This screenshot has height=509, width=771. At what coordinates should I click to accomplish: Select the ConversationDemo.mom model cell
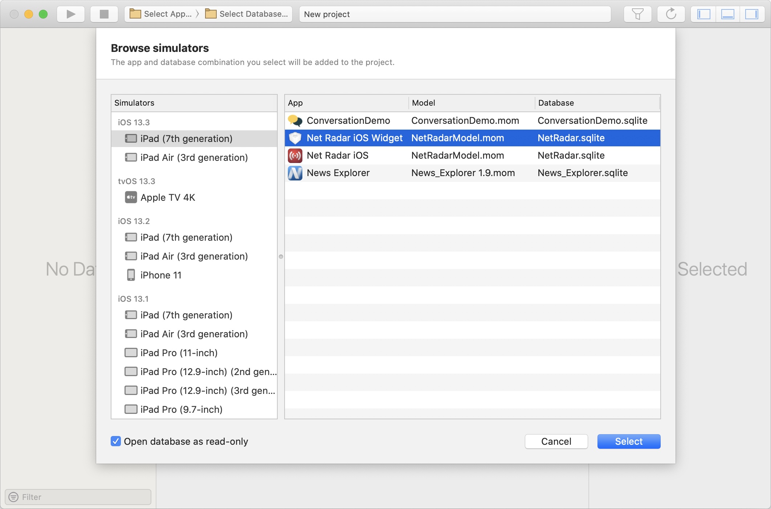pyautogui.click(x=465, y=121)
